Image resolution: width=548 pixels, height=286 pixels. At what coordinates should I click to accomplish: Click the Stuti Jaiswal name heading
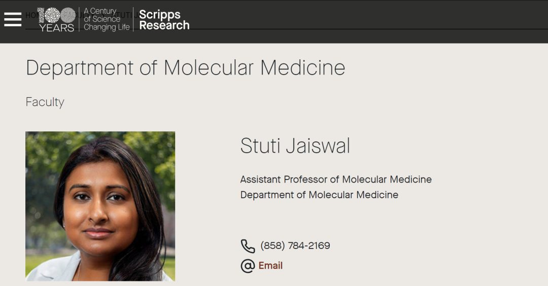coord(295,146)
